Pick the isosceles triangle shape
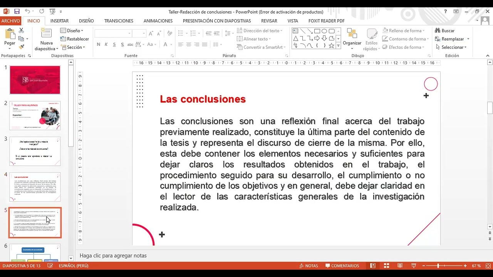The height and width of the screenshot is (277, 493). pos(295,38)
